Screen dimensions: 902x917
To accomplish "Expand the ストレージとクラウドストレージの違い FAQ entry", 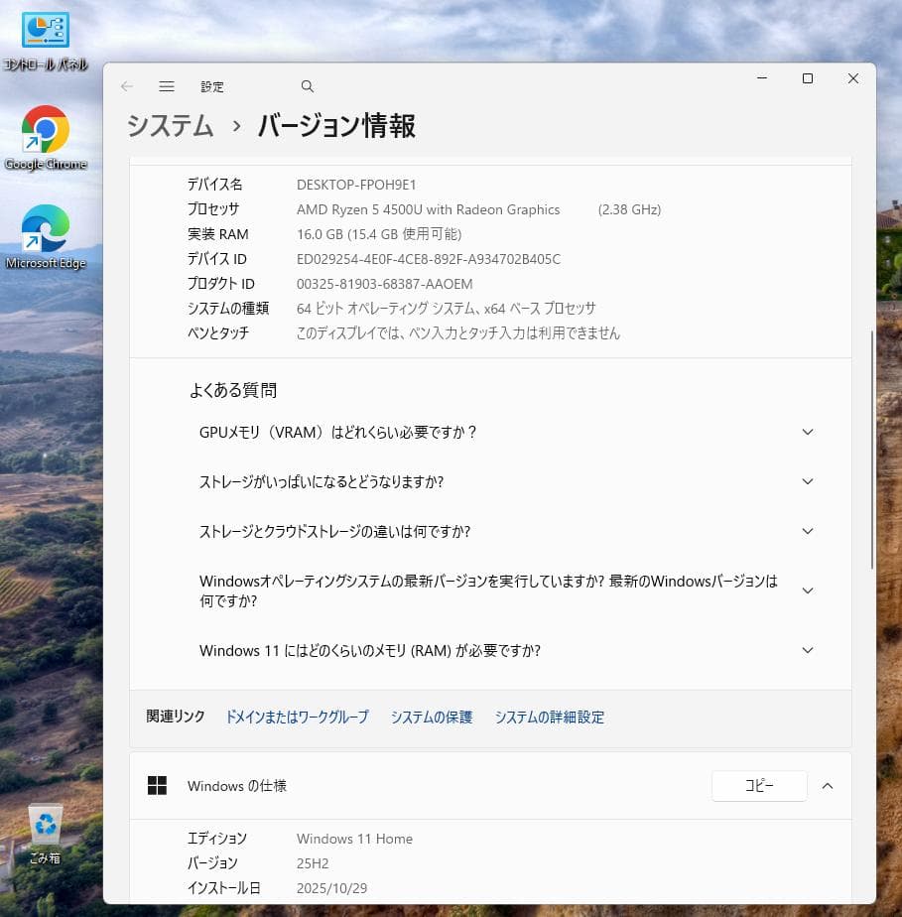I will (x=807, y=531).
